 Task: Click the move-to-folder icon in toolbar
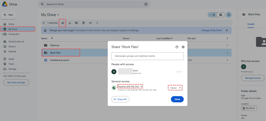tap(77, 23)
